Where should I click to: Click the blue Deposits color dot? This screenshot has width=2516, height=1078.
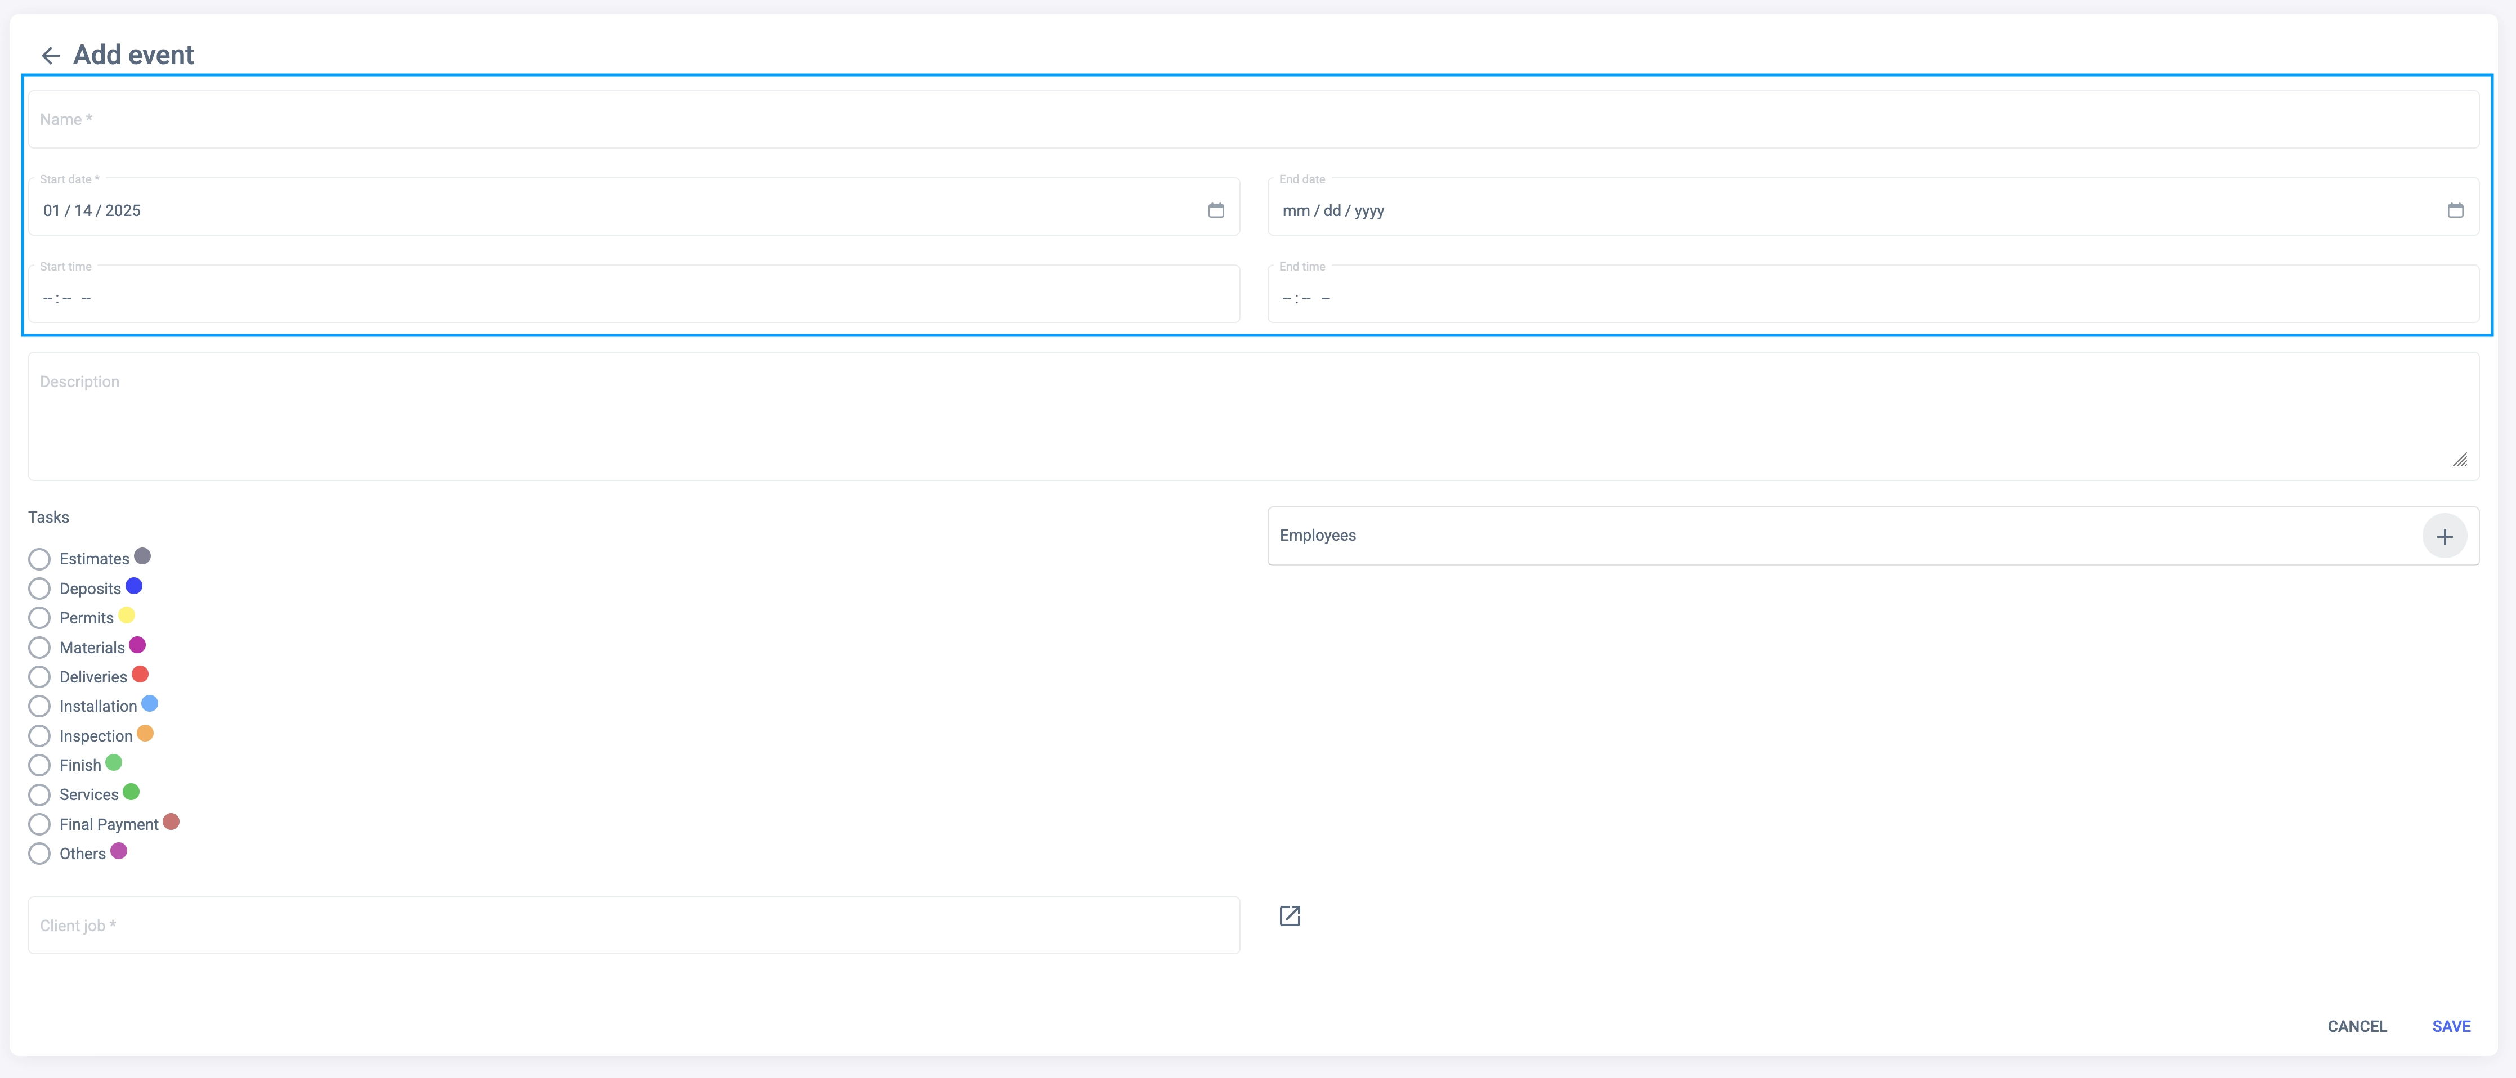click(x=134, y=586)
